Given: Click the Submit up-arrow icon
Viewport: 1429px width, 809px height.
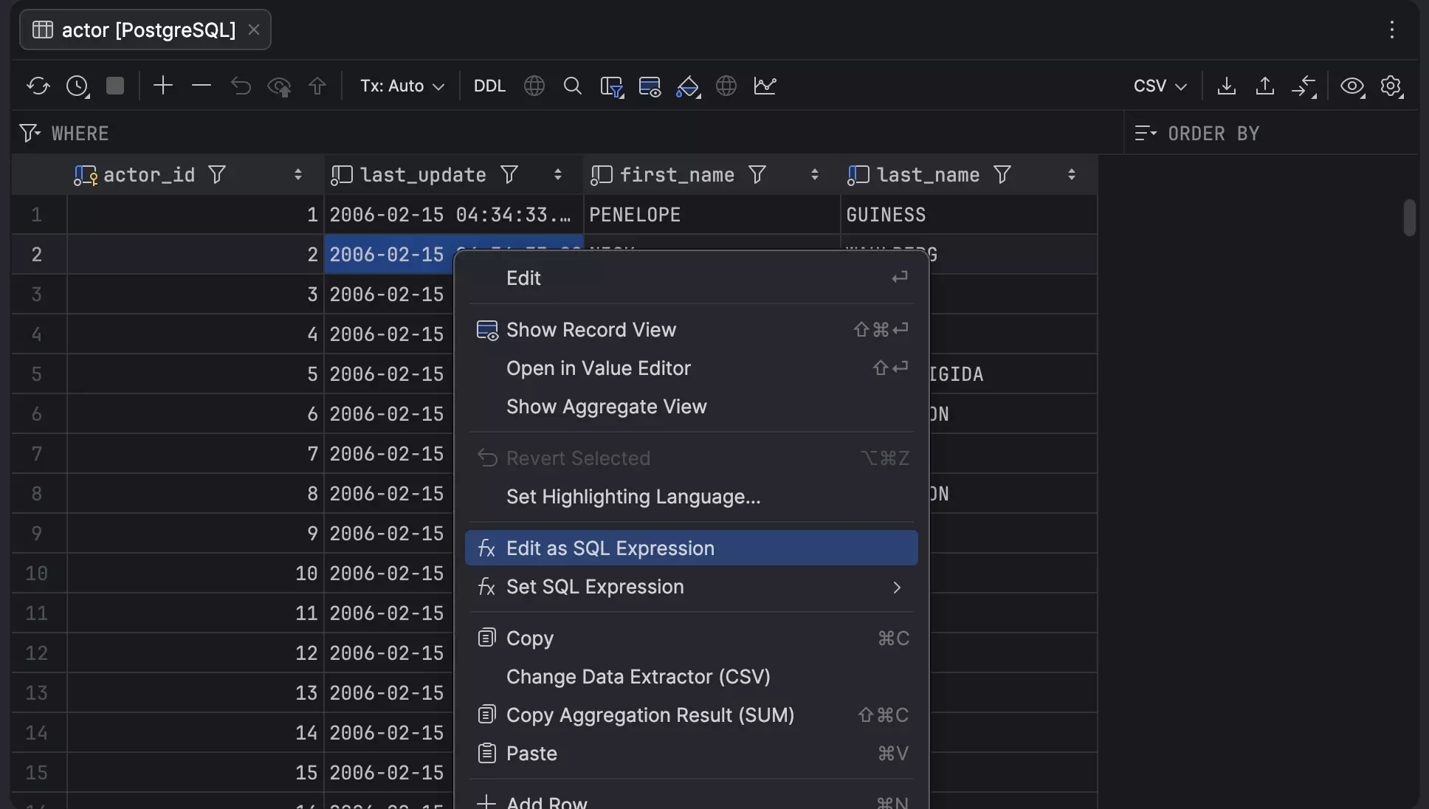Looking at the screenshot, I should coord(317,86).
